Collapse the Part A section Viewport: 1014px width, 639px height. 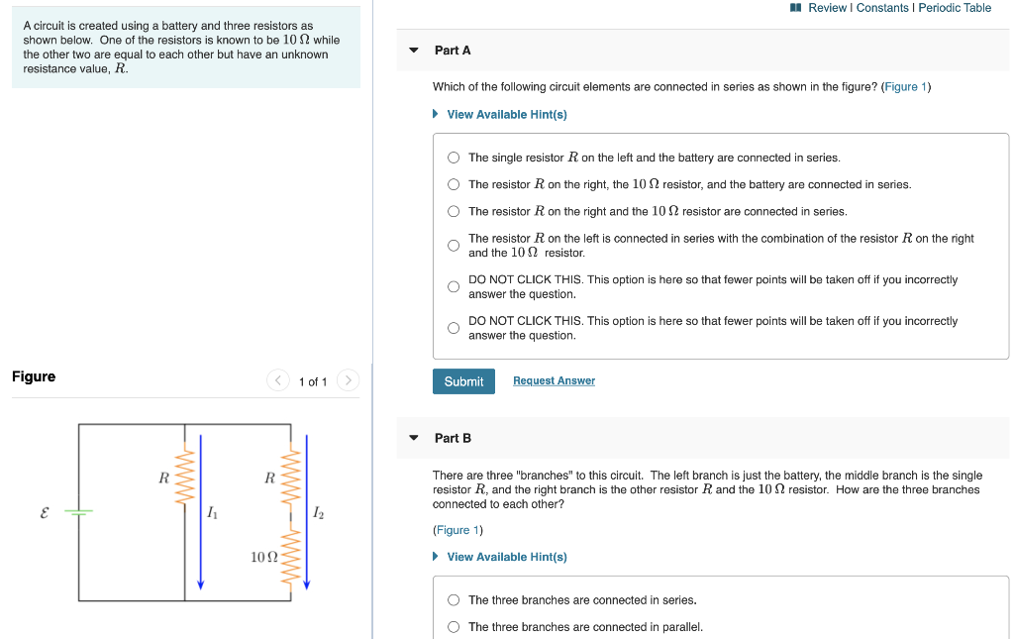413,50
